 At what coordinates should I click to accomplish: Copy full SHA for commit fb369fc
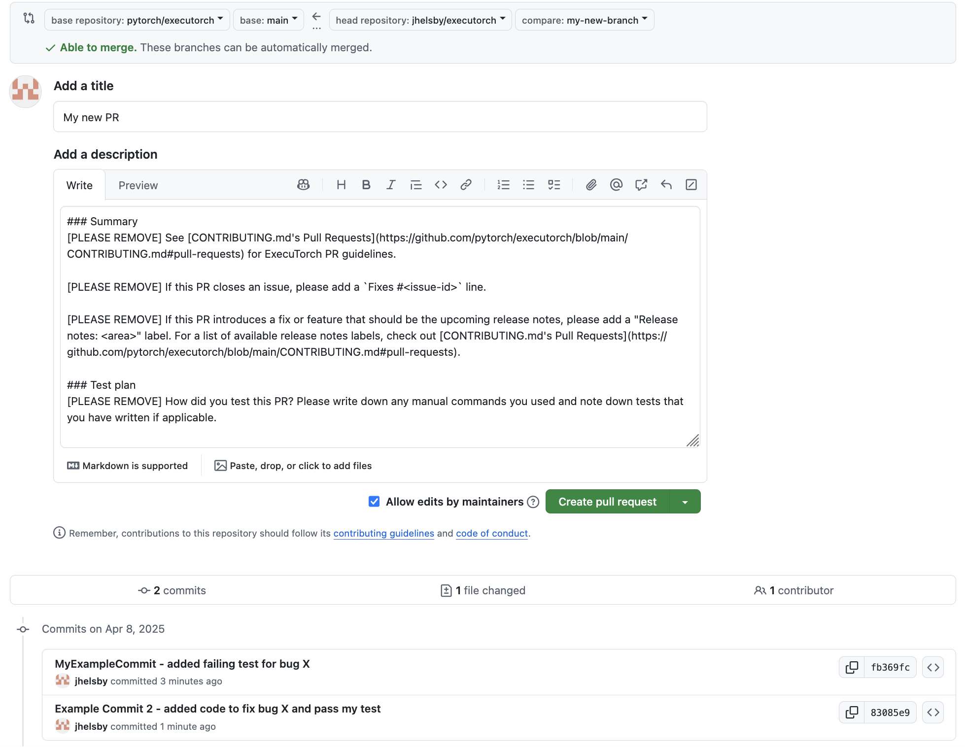click(x=852, y=667)
